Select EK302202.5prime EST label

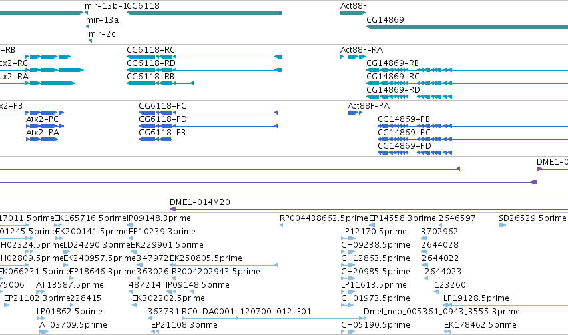(x=168, y=298)
